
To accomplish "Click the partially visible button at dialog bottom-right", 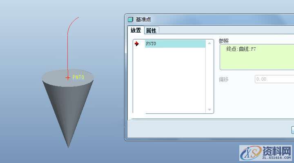I will pyautogui.click(x=292, y=130).
